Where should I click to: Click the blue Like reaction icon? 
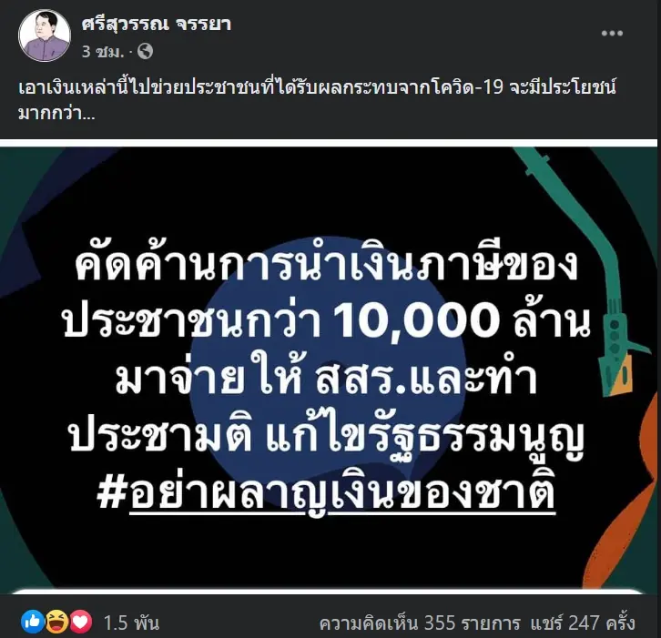[33, 622]
